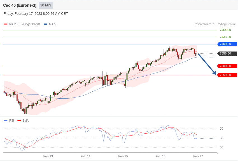Click the Feb 15 date axis label
Screen dimensions: 238x161
pos(123,156)
